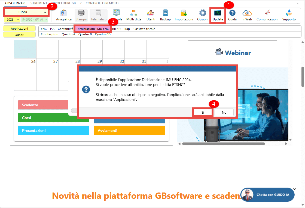The image size is (305, 208).
Task: Click the Applicazioni button
Action: coord(19,29)
